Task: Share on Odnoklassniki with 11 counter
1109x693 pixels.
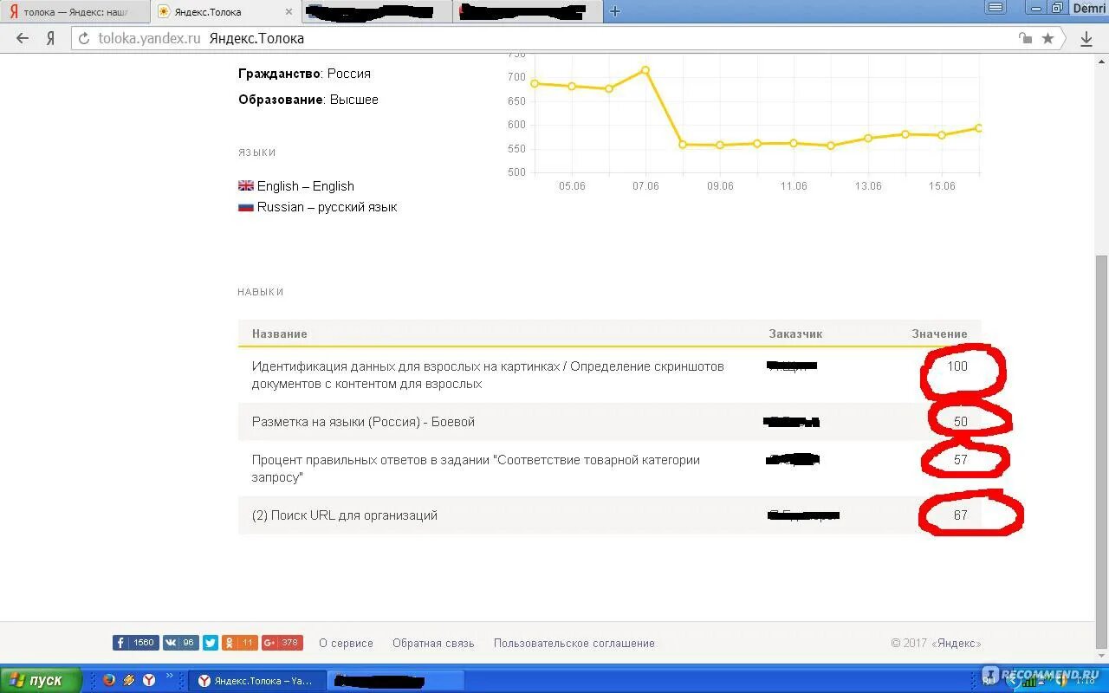Action: [x=240, y=643]
